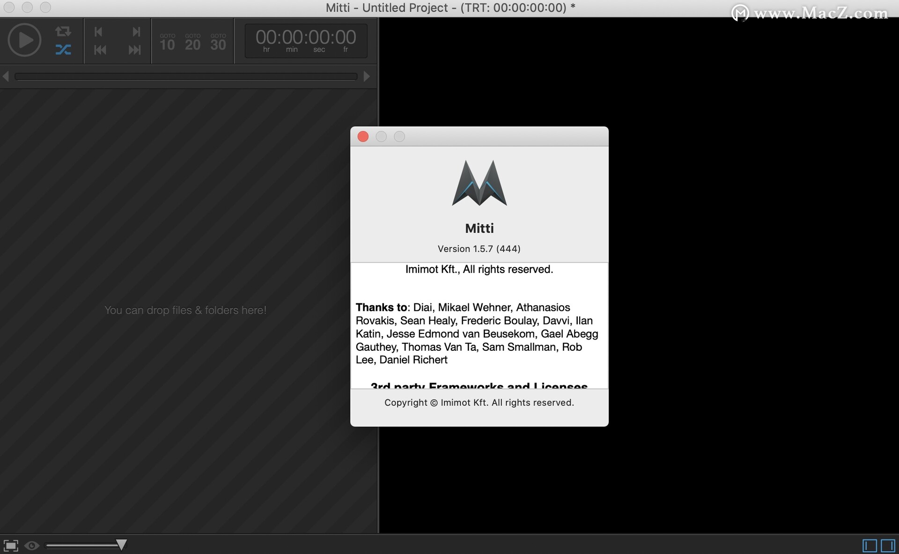The width and height of the screenshot is (899, 554).
Task: Activate the GOTO 20 button
Action: (192, 42)
